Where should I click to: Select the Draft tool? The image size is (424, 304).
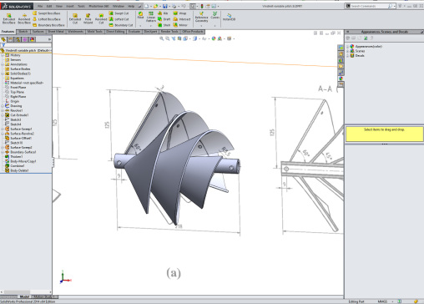(x=164, y=19)
